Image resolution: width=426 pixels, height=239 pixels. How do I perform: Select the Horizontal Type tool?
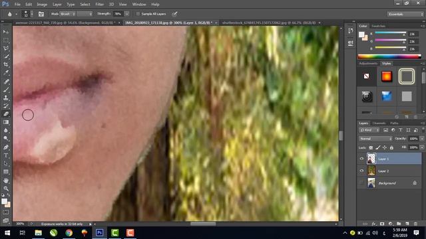click(6, 155)
